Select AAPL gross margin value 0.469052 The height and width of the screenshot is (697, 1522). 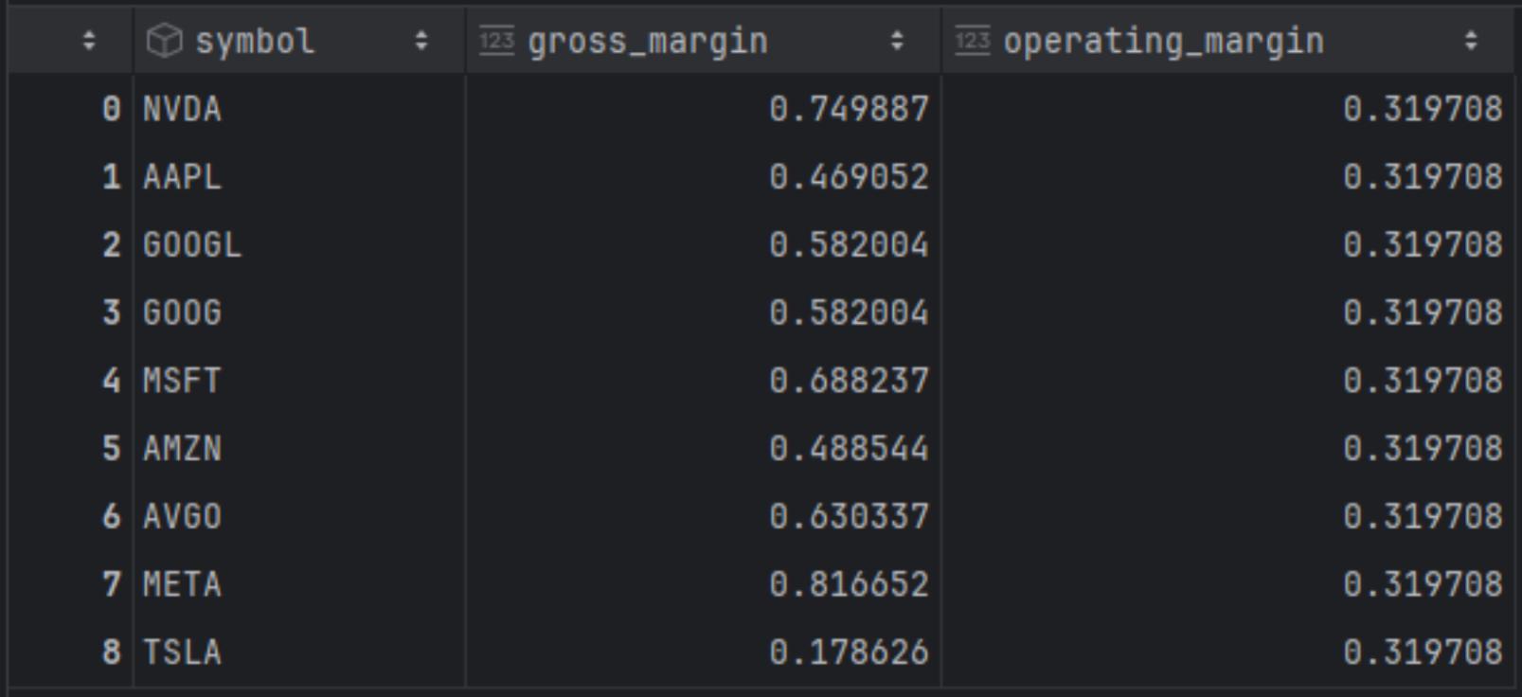(x=849, y=177)
